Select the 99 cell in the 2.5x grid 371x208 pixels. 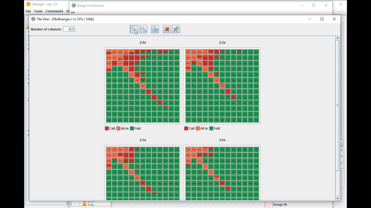click(x=137, y=178)
